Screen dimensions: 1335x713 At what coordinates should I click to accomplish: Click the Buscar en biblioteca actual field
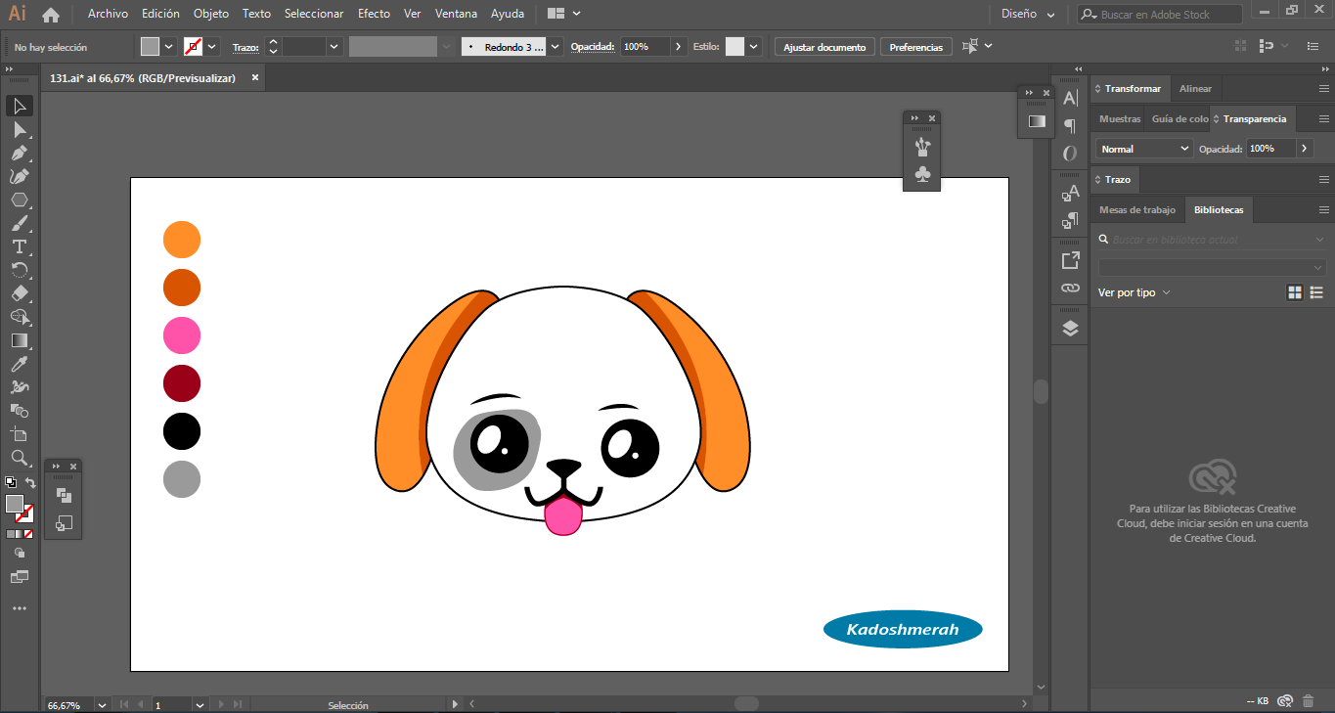(x=1213, y=240)
